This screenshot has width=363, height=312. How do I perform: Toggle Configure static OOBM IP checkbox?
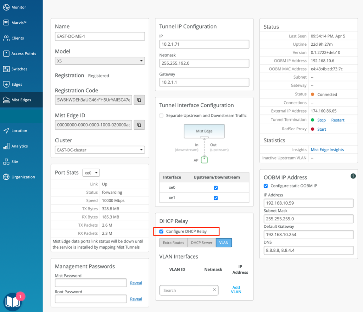[266, 186]
